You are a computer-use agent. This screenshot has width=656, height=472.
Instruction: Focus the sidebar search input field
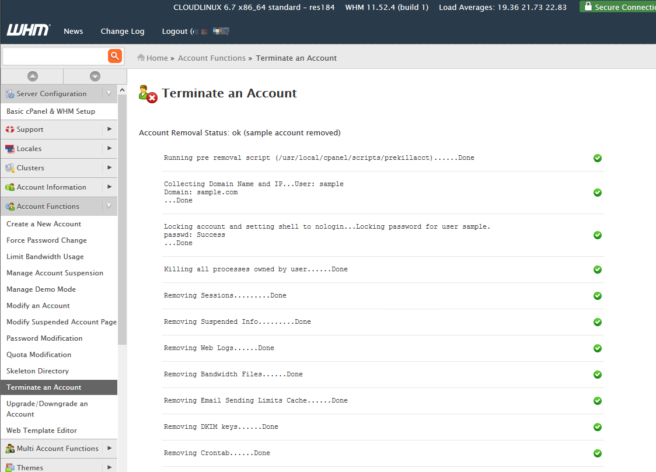coord(55,56)
